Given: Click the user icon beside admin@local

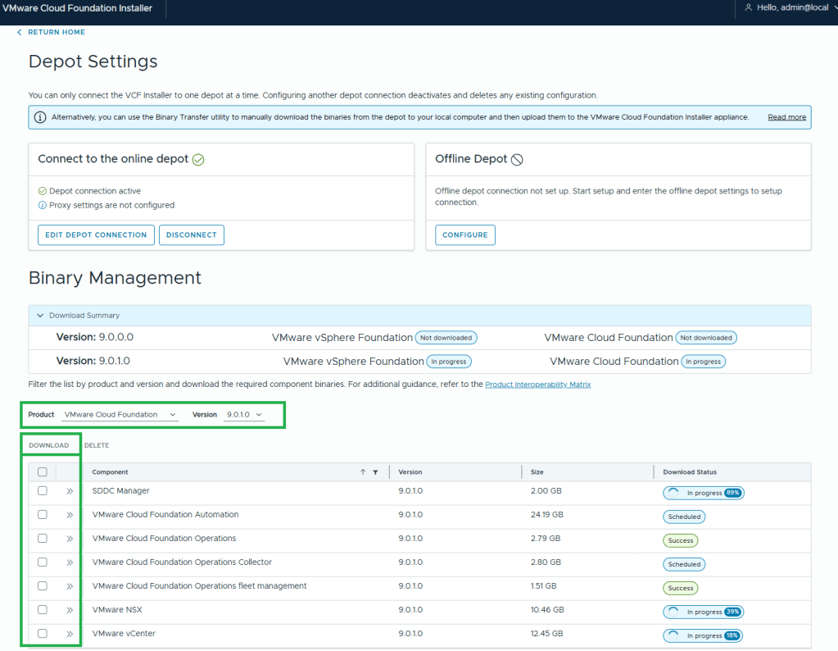Looking at the screenshot, I should (748, 7).
